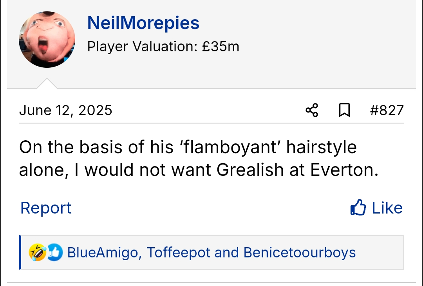
Task: Click the June 12, 2025 timestamp
Action: 65,110
